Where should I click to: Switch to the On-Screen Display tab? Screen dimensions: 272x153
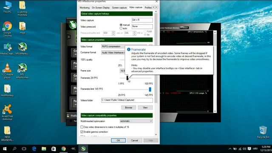[x=101, y=8]
